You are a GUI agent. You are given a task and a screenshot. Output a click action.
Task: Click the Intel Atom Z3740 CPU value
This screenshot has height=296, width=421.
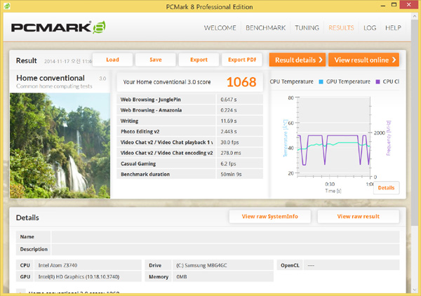click(x=58, y=265)
